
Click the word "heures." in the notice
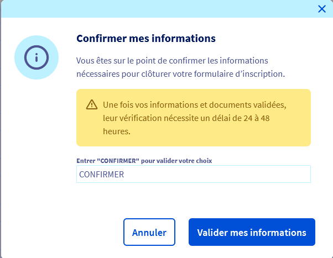(x=116, y=131)
